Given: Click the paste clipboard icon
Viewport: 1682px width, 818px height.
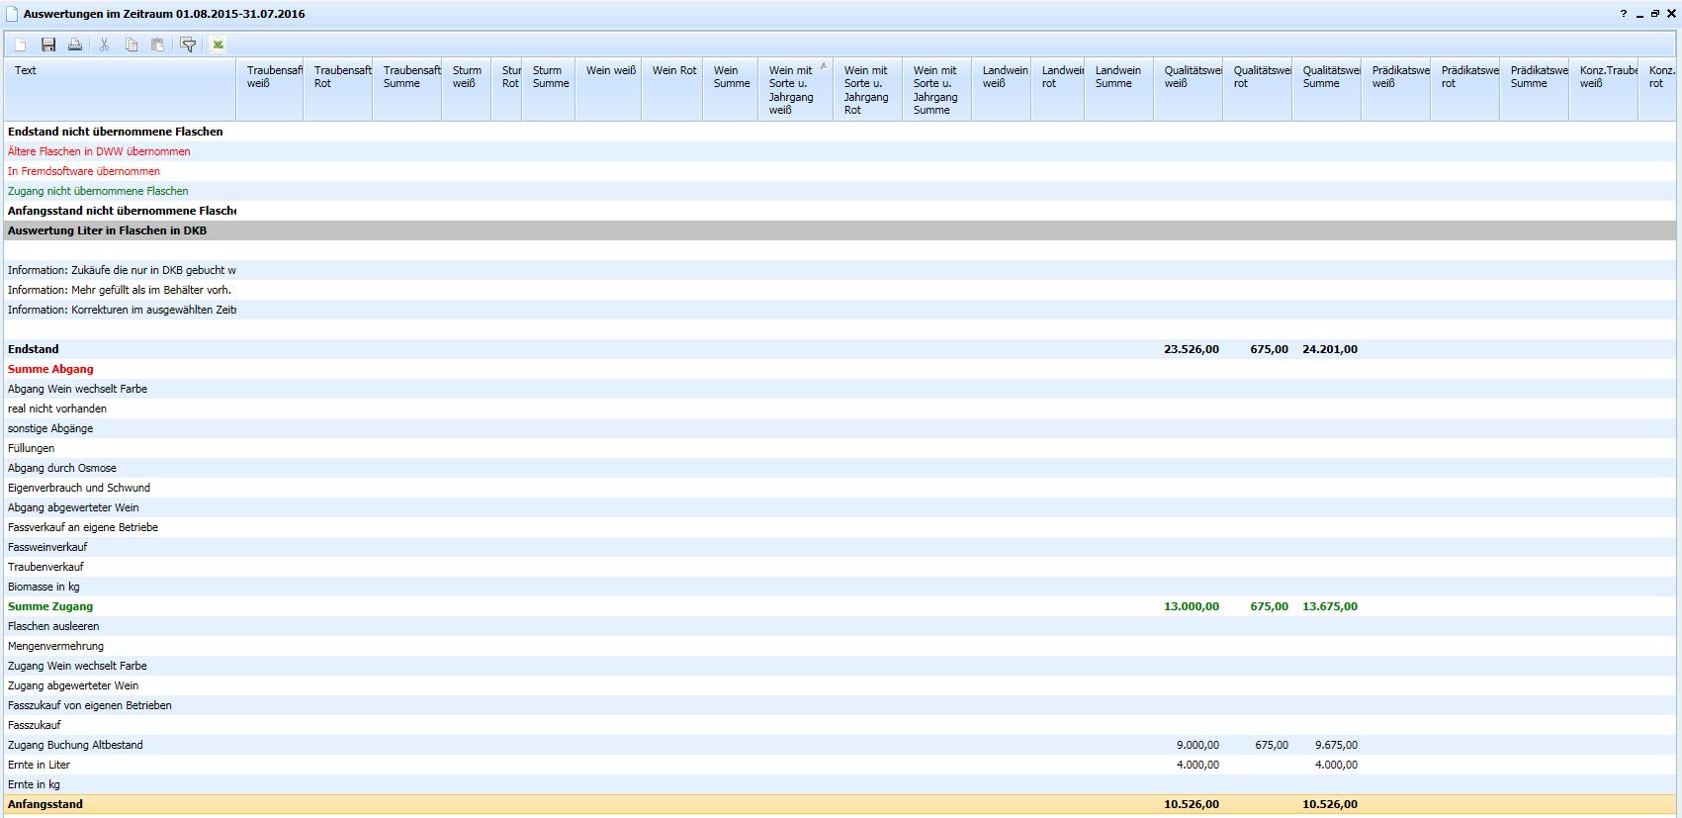Looking at the screenshot, I should pyautogui.click(x=158, y=45).
